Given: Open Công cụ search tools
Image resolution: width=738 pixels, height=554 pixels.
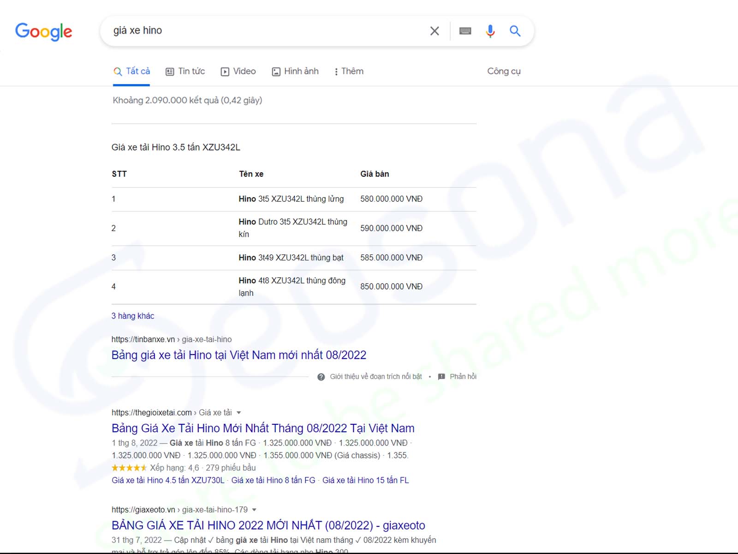Looking at the screenshot, I should [504, 72].
